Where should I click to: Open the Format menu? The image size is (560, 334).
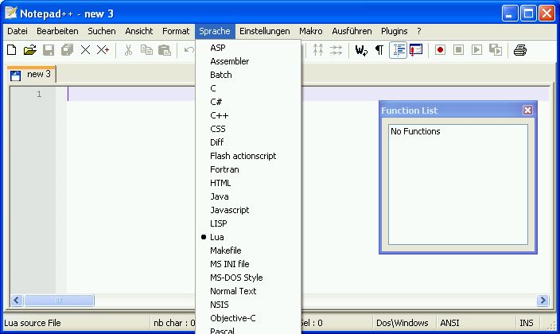pyautogui.click(x=176, y=31)
